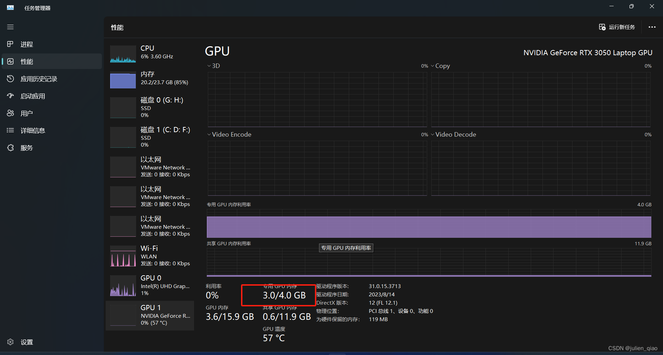This screenshot has width=663, height=355.
Task: Click the 57 °C GPU temperature value
Action: click(274, 338)
